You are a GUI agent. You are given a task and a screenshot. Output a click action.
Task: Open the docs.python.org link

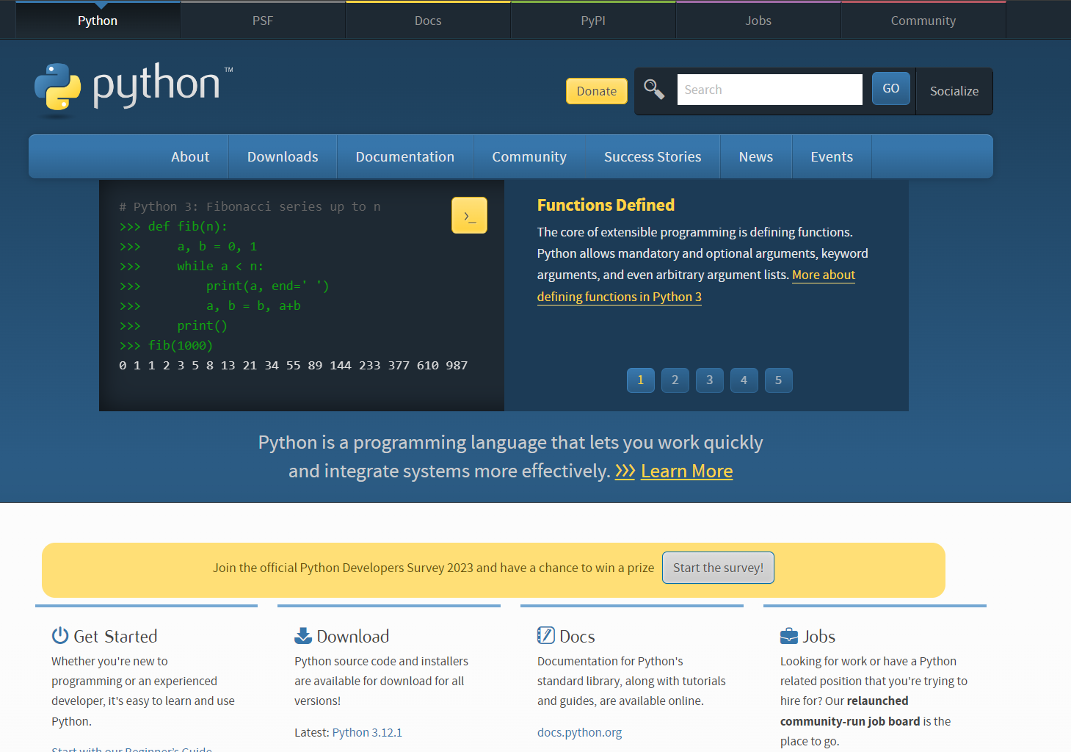click(579, 732)
